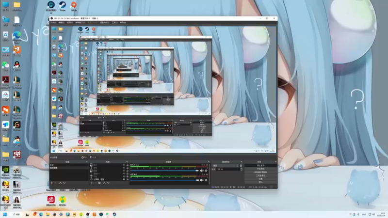Toggle Studio Mode button in Controls
Viewport: 388px width, 218px height.
260,175
